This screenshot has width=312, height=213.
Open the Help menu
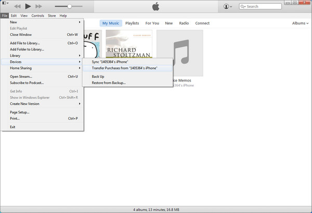tap(63, 16)
